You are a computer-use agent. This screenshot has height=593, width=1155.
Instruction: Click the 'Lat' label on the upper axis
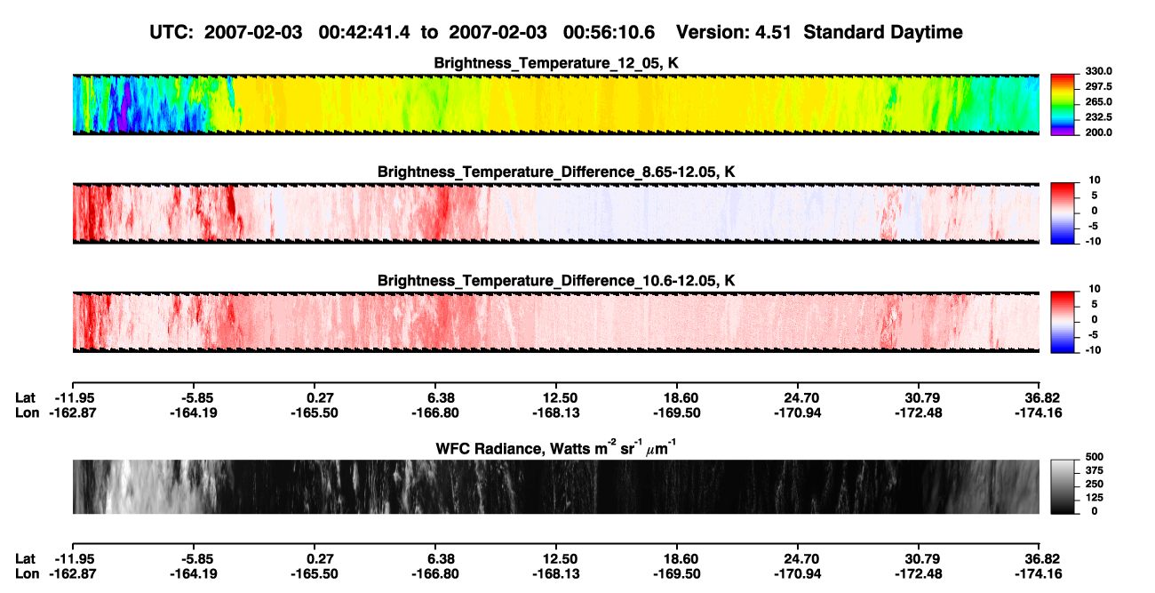tap(26, 397)
